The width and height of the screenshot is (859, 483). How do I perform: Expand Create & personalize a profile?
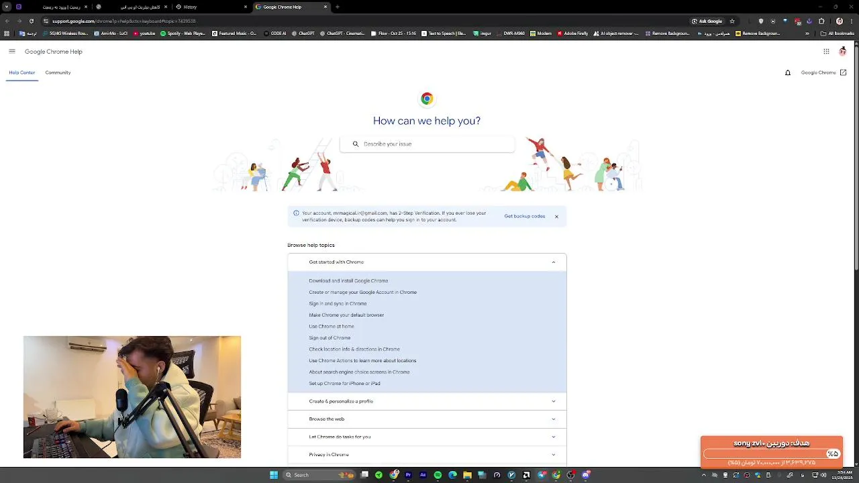click(x=427, y=401)
